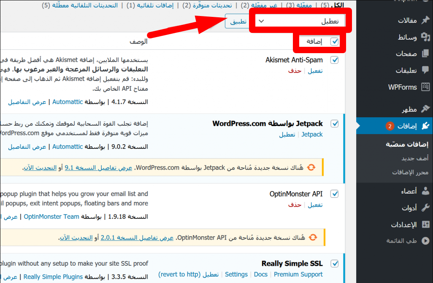Click the collapse menu arrow icon
Screen dimensions: 433x283
point(425,241)
